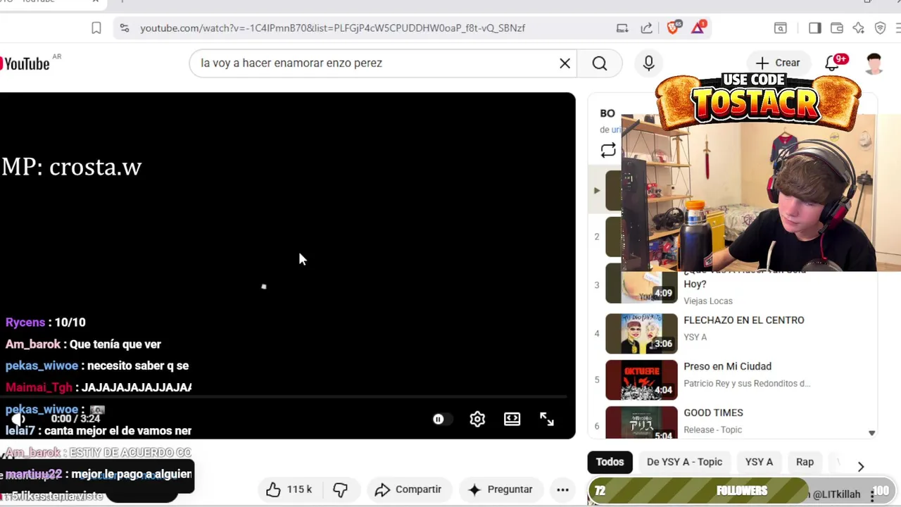Select the De YSY A - Topic chip
Image resolution: width=901 pixels, height=507 pixels.
[684, 462]
